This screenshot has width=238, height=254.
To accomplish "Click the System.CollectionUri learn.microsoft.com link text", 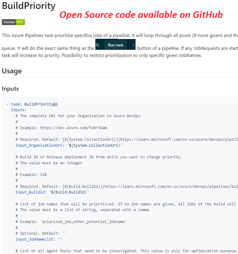I will click(150, 139).
